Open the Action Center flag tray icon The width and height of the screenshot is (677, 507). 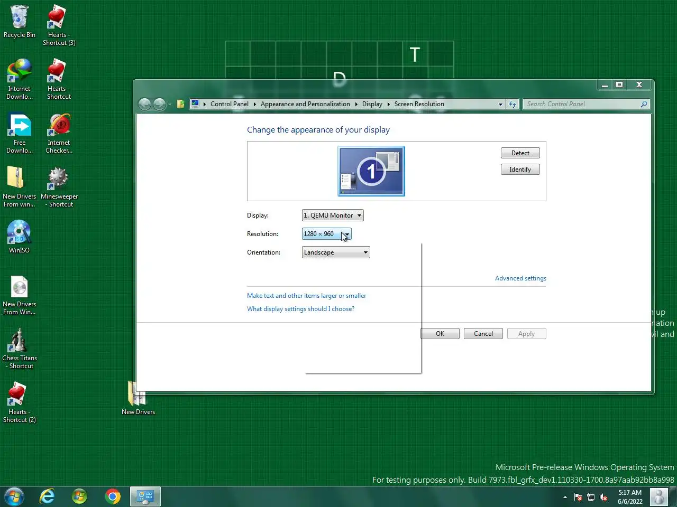[x=578, y=497]
